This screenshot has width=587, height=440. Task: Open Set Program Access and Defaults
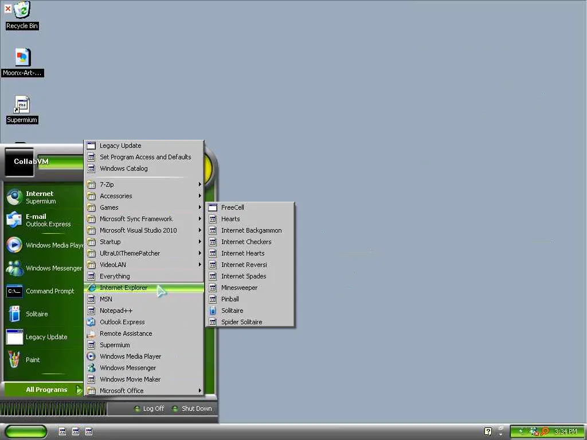click(x=144, y=157)
